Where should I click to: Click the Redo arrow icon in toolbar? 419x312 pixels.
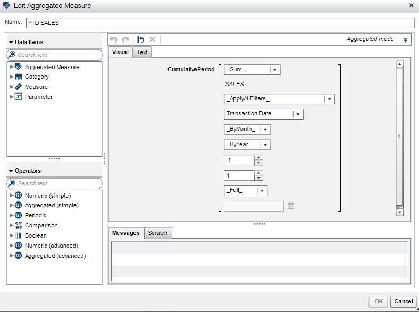coord(125,39)
